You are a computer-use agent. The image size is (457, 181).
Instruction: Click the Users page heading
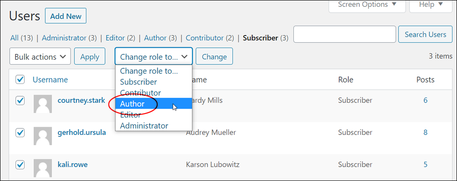(x=25, y=16)
